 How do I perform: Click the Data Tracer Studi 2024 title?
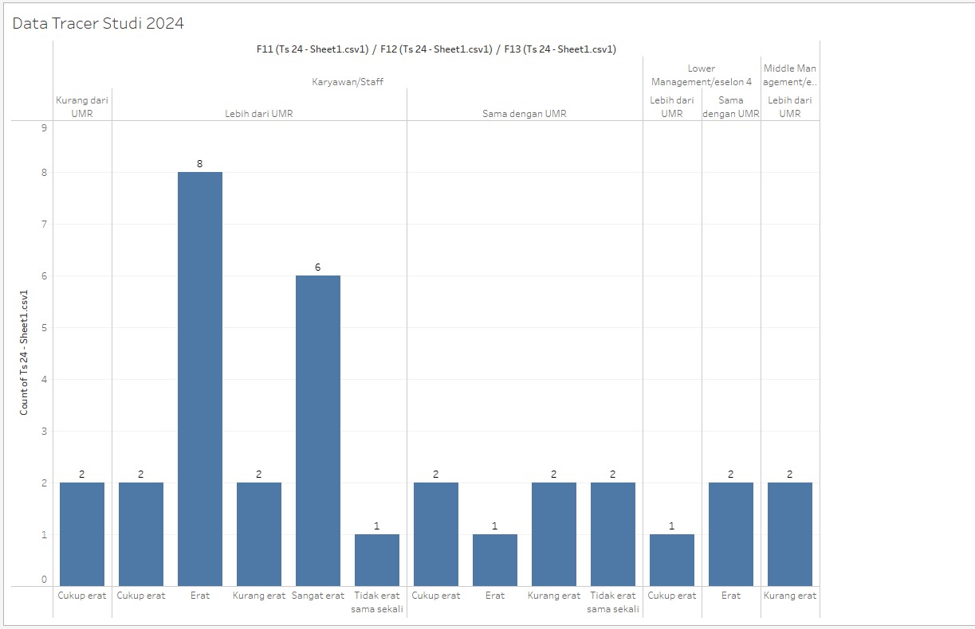coord(98,23)
